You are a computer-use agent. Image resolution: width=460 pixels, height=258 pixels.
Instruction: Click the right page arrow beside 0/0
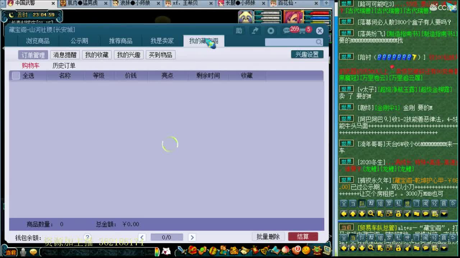(x=192, y=237)
